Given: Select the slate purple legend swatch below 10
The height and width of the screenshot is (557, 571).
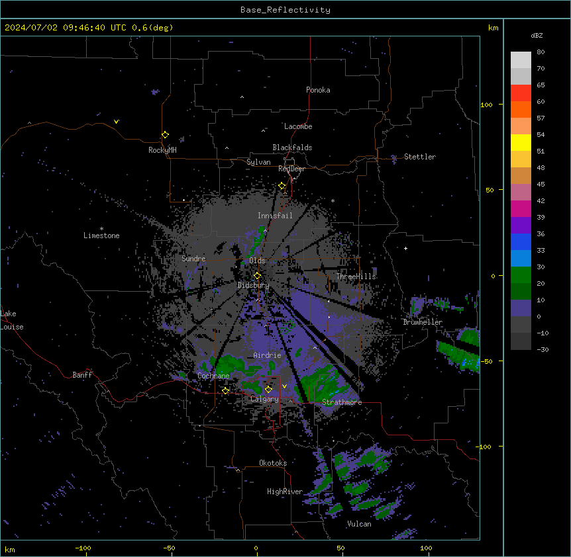Looking at the screenshot, I should [521, 308].
